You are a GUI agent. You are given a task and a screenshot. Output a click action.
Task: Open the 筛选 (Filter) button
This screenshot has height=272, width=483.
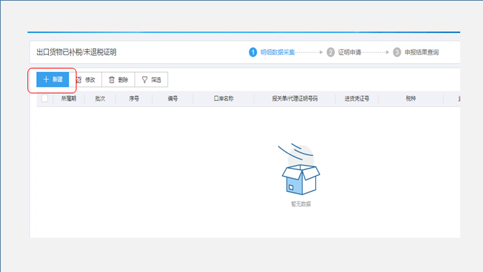151,79
